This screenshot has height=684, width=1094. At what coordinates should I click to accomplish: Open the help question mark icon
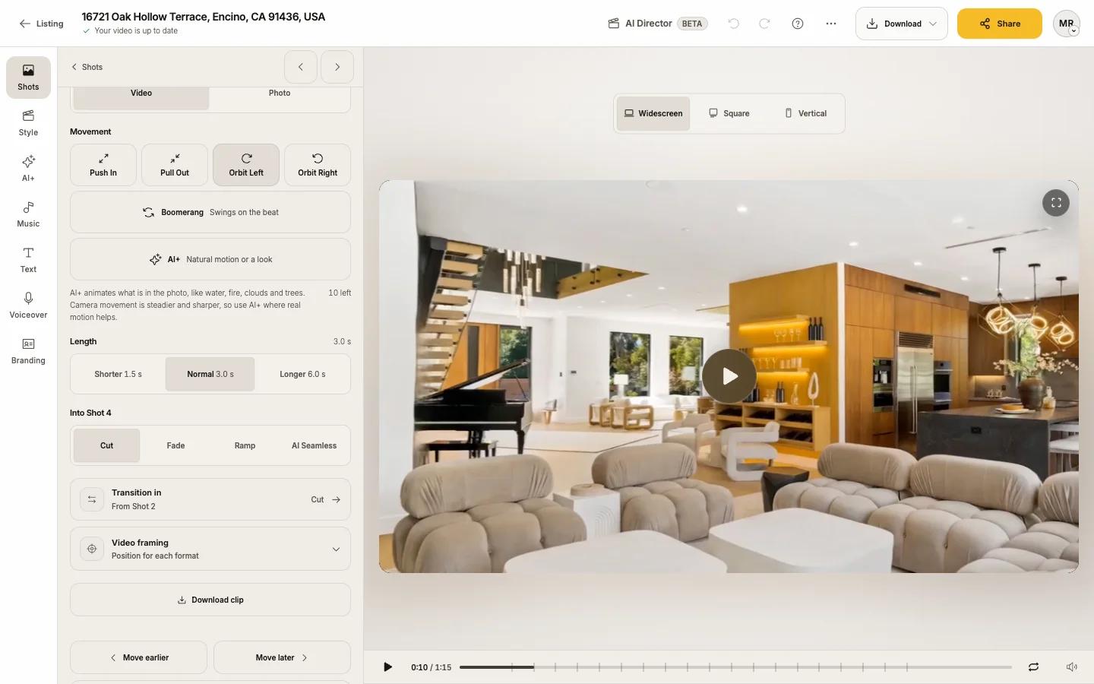(798, 24)
